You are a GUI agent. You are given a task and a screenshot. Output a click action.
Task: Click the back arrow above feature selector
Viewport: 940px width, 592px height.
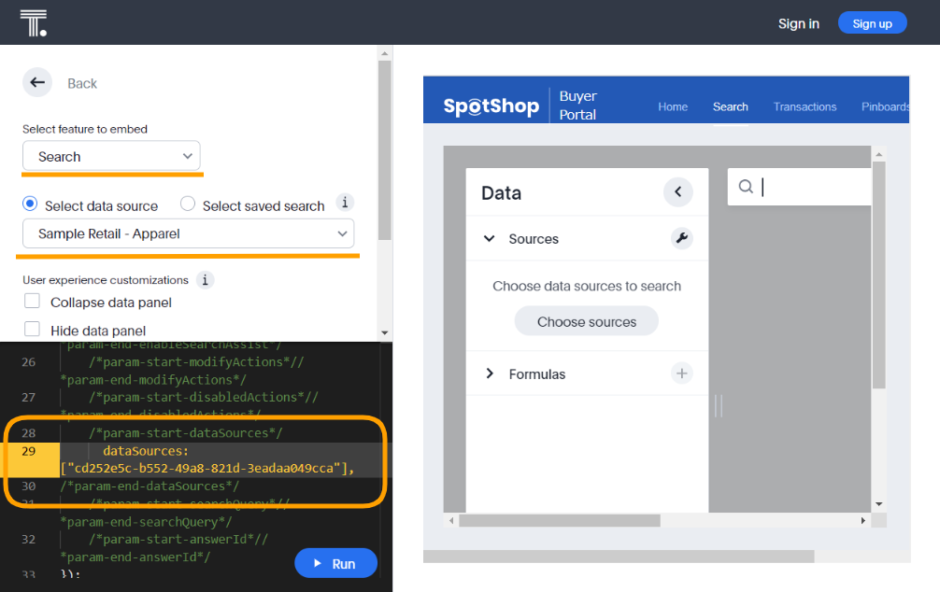click(x=37, y=82)
